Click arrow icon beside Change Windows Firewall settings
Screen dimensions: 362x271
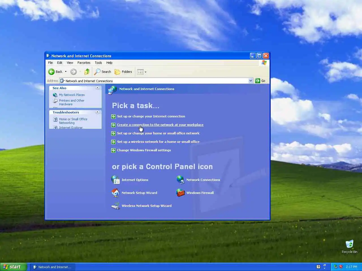pyautogui.click(x=113, y=150)
